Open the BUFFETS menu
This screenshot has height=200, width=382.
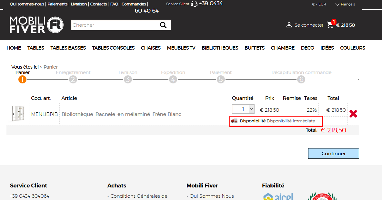[x=254, y=48]
